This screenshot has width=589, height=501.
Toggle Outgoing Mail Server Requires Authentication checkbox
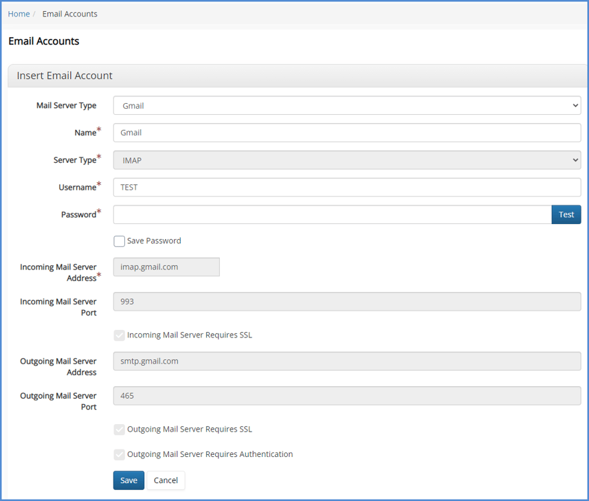(x=120, y=454)
